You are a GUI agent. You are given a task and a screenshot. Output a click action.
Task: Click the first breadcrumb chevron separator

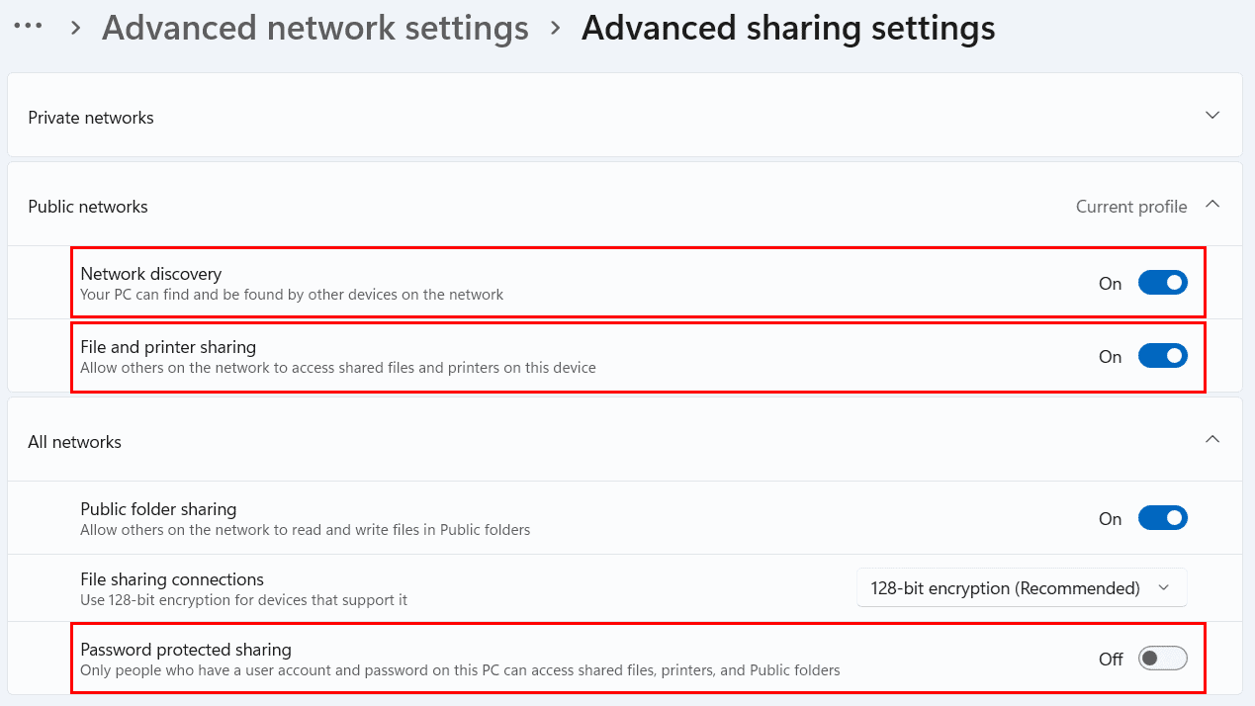click(76, 29)
